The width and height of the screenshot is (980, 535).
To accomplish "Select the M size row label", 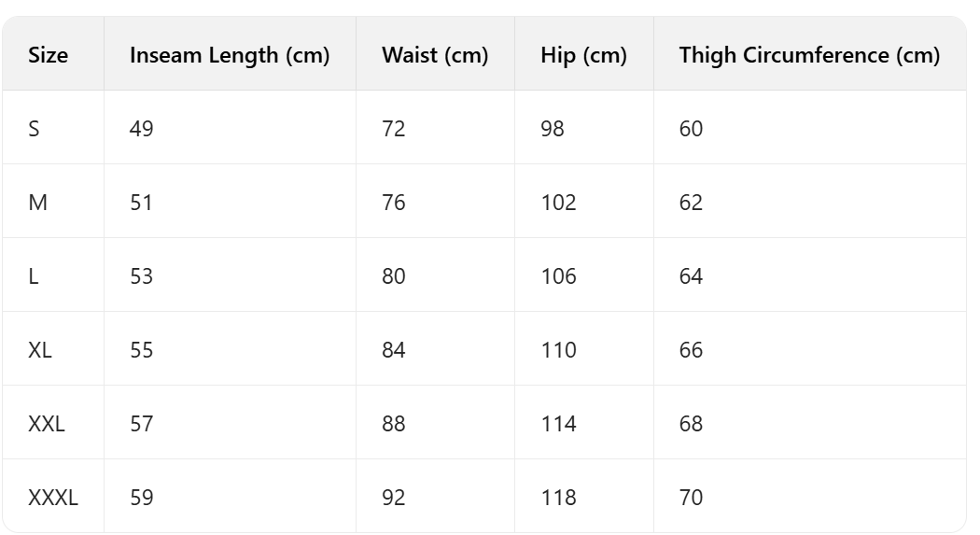I will coord(37,203).
